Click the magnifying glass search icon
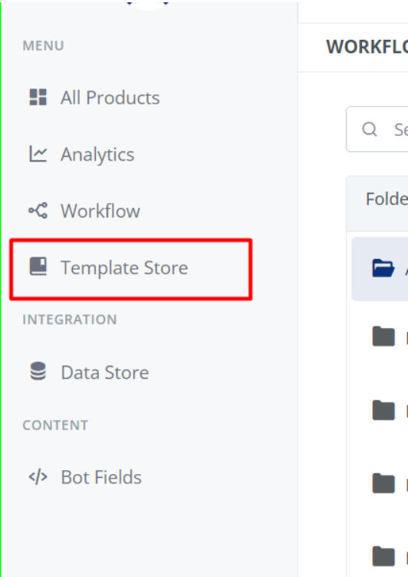 (x=369, y=129)
